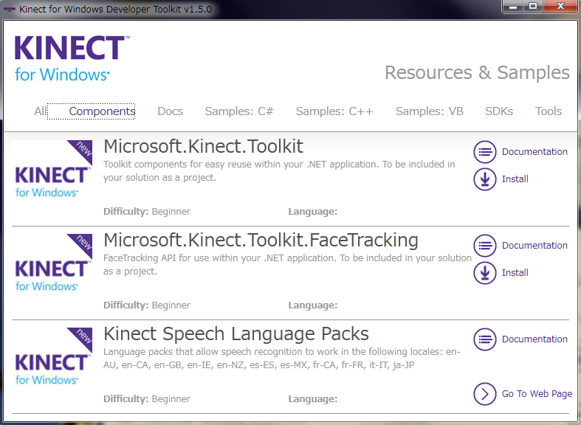Click Install link text for Microsoft.Kinect.Toolkit
Viewport: 581px width, 425px height.
pyautogui.click(x=515, y=179)
